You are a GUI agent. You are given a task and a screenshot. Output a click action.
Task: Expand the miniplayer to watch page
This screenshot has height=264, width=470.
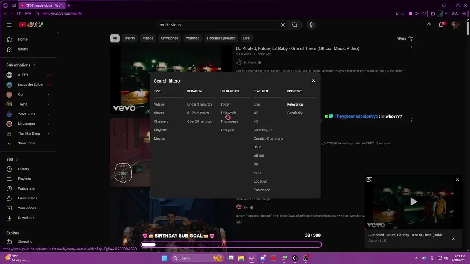[x=369, y=180]
